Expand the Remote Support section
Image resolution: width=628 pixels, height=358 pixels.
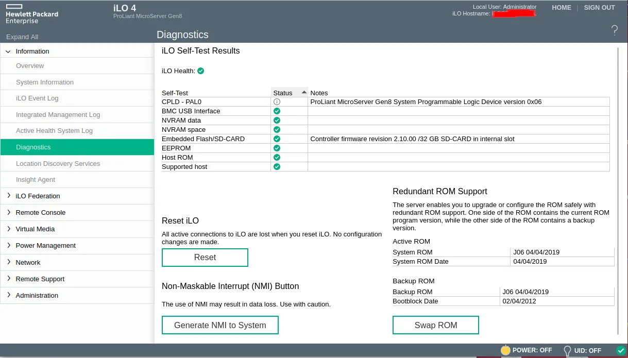[x=8, y=279]
